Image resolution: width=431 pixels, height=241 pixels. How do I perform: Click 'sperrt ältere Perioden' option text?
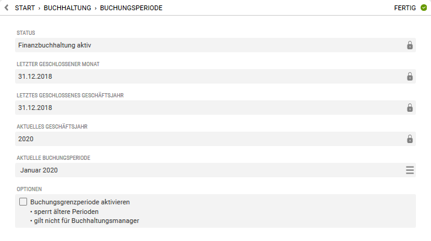coord(66,212)
